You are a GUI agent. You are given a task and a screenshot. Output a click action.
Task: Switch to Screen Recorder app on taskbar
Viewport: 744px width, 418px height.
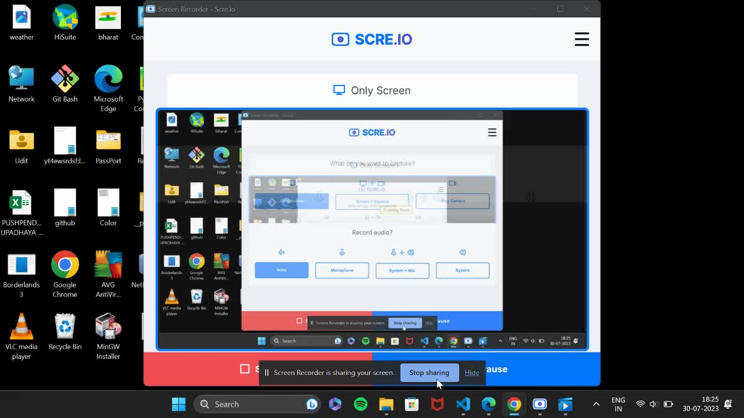pos(539,404)
